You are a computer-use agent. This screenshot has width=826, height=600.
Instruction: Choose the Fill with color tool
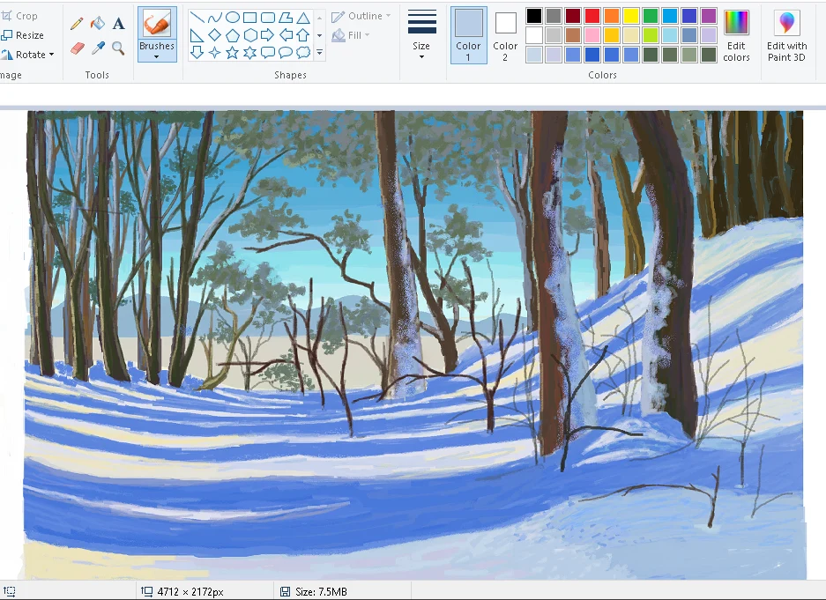click(x=98, y=23)
